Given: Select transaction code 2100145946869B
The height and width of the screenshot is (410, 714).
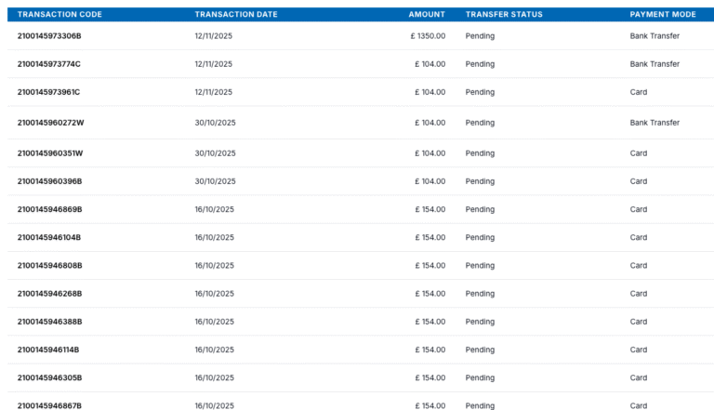Looking at the screenshot, I should (49, 209).
